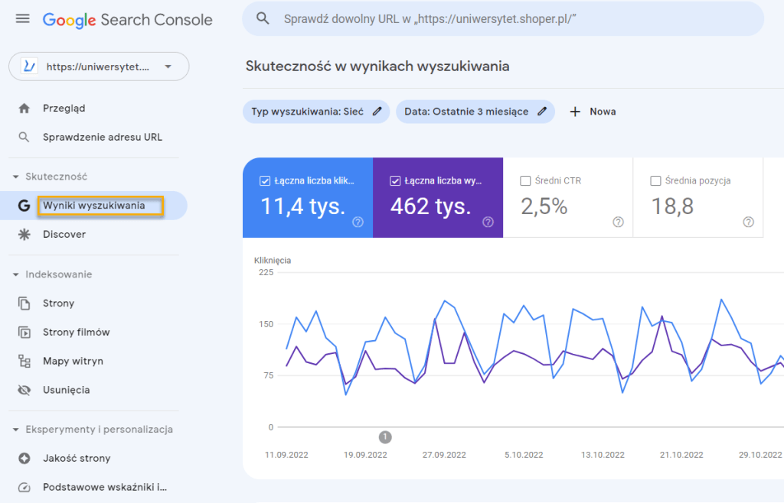Viewport: 784px width, 503px height.
Task: Enable the Średni CTR checkbox
Action: [525, 181]
